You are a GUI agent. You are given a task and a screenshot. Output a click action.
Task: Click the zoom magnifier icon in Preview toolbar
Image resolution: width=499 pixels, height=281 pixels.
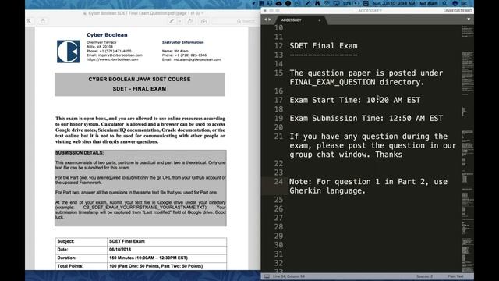pos(29,21)
